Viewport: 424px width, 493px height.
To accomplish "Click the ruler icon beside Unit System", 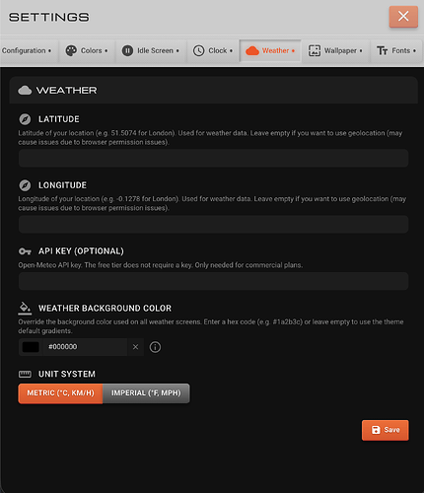I will tap(25, 374).
